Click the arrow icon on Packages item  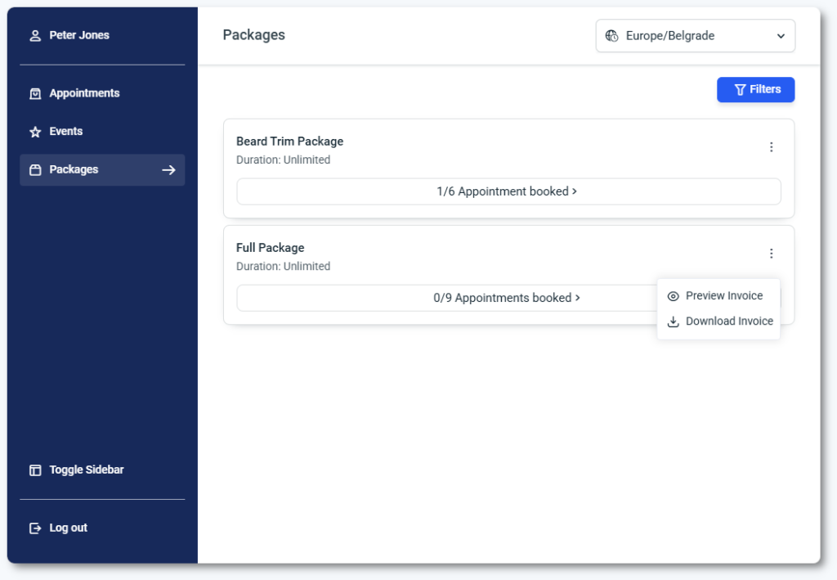(168, 170)
